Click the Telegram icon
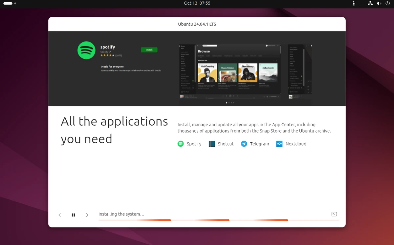 [x=244, y=144]
